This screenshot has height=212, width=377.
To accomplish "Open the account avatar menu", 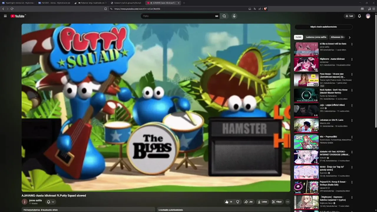I will [x=368, y=16].
